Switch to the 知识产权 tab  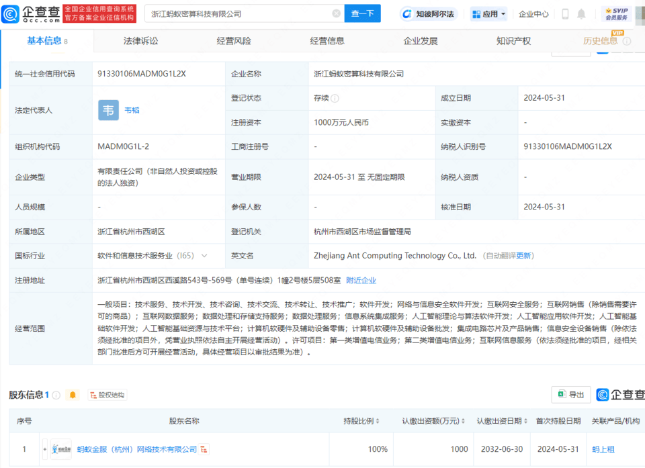pyautogui.click(x=513, y=41)
